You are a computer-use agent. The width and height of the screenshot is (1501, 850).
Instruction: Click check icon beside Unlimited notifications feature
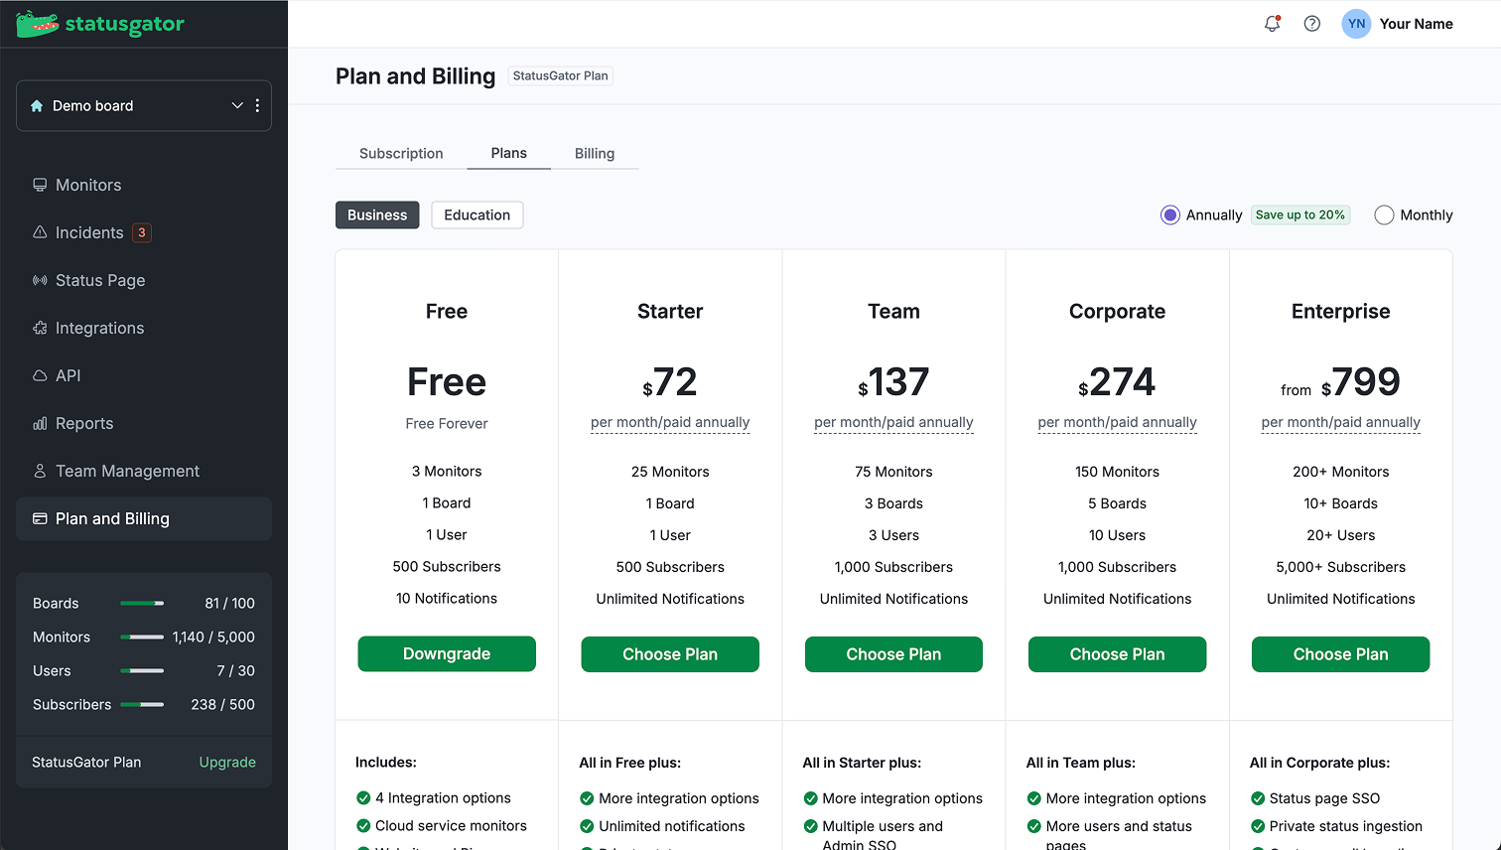pos(587,826)
